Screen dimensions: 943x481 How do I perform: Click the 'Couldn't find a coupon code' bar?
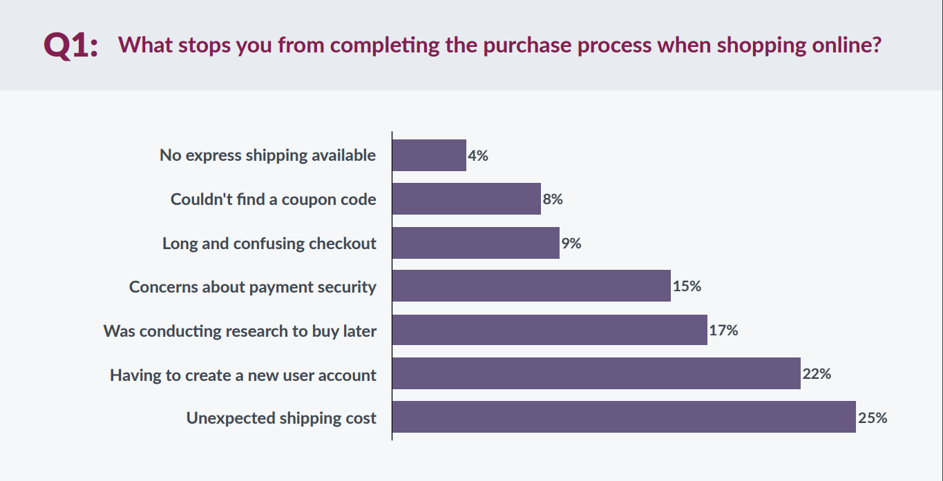coord(466,199)
